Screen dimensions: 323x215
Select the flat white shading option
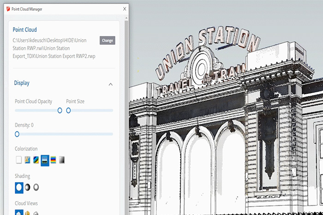pos(19,188)
